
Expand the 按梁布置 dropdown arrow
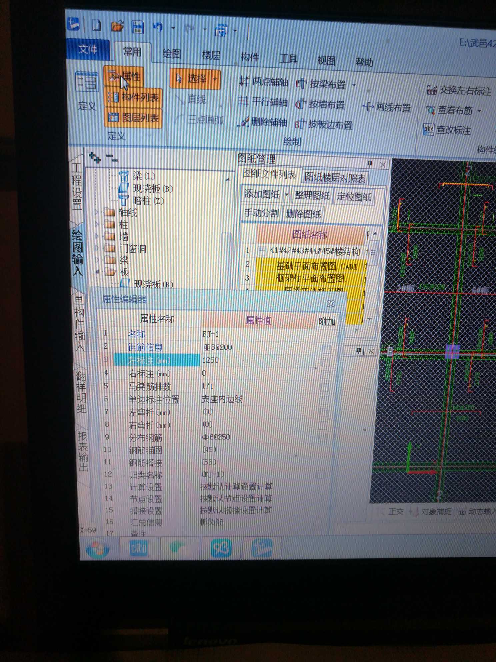click(354, 85)
